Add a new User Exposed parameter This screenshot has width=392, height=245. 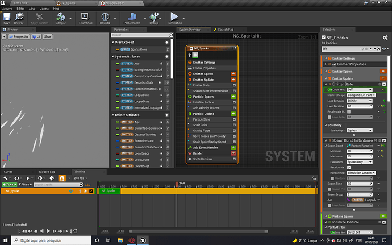[x=167, y=42]
